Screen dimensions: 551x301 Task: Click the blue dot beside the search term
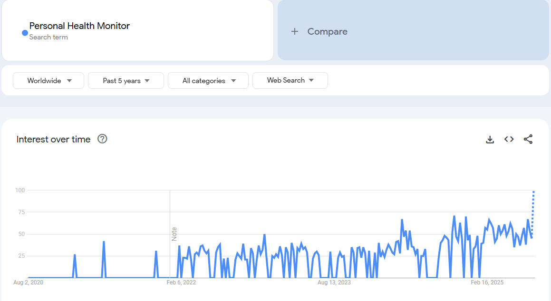pyautogui.click(x=25, y=33)
